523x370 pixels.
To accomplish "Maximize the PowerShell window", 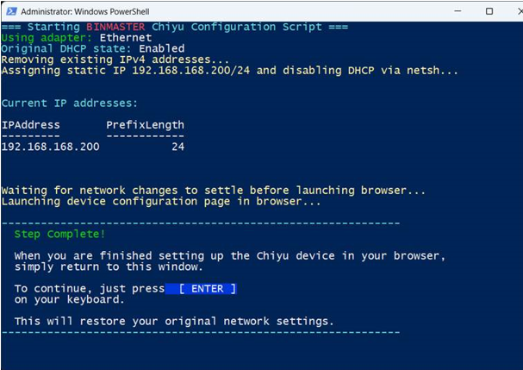I will coord(489,11).
